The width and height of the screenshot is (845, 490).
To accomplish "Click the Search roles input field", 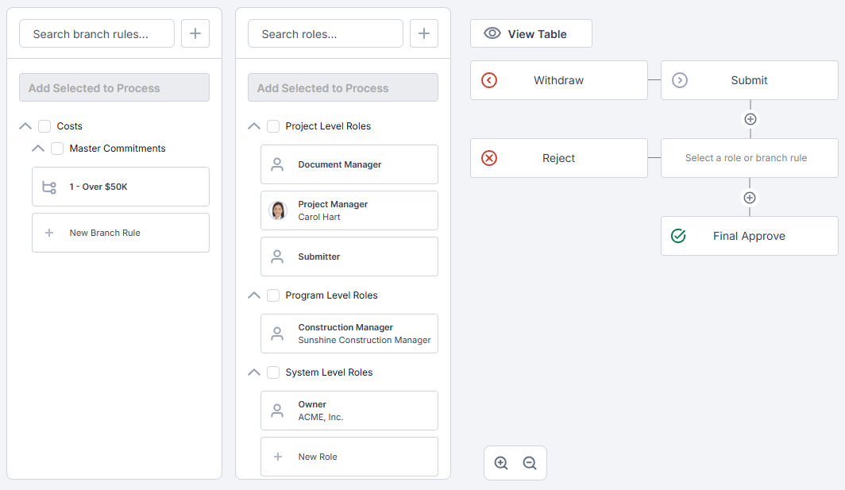I will click(x=326, y=34).
